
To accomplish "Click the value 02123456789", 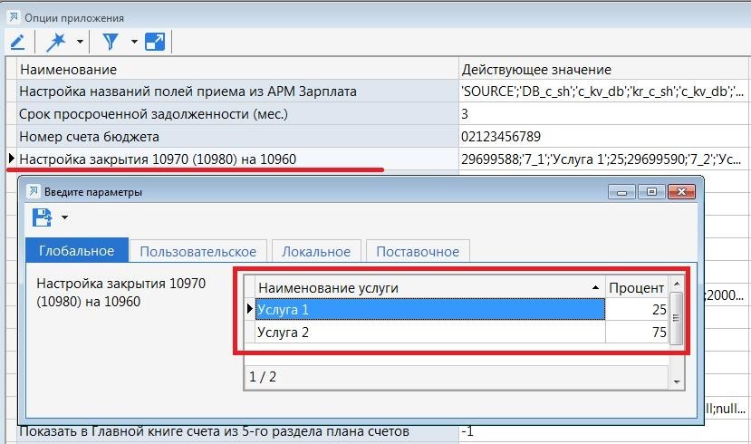I will pyautogui.click(x=501, y=137).
